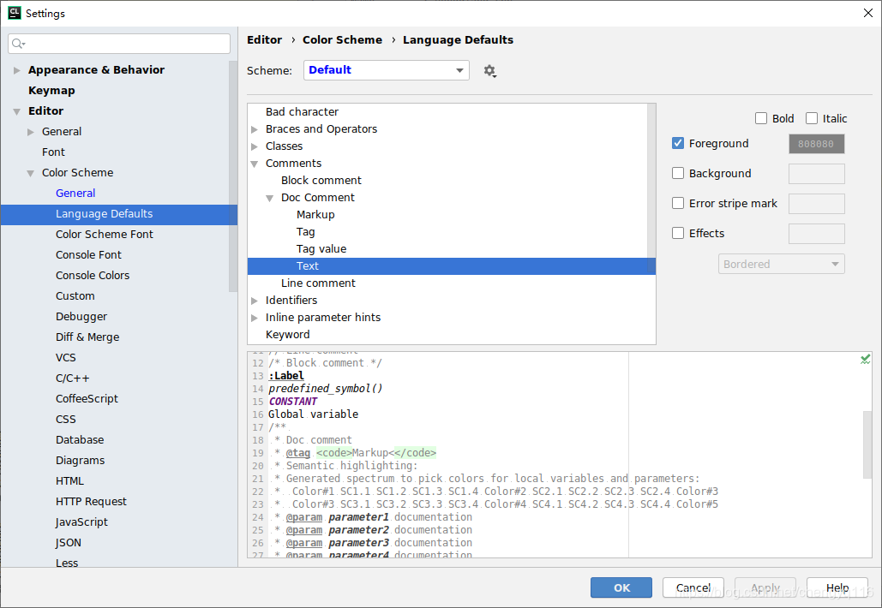This screenshot has height=608, width=882.
Task: Click the preview pane scrollbar
Action: [867, 444]
